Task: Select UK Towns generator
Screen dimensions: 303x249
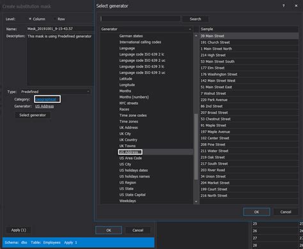Action: [x=127, y=146]
